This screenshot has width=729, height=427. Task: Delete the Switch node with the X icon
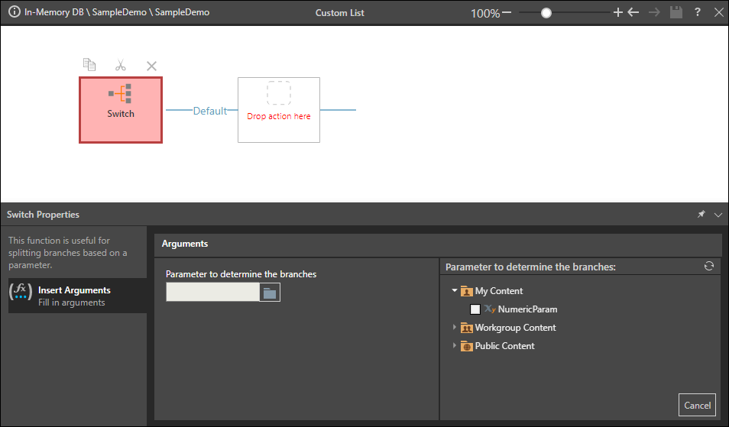(151, 66)
